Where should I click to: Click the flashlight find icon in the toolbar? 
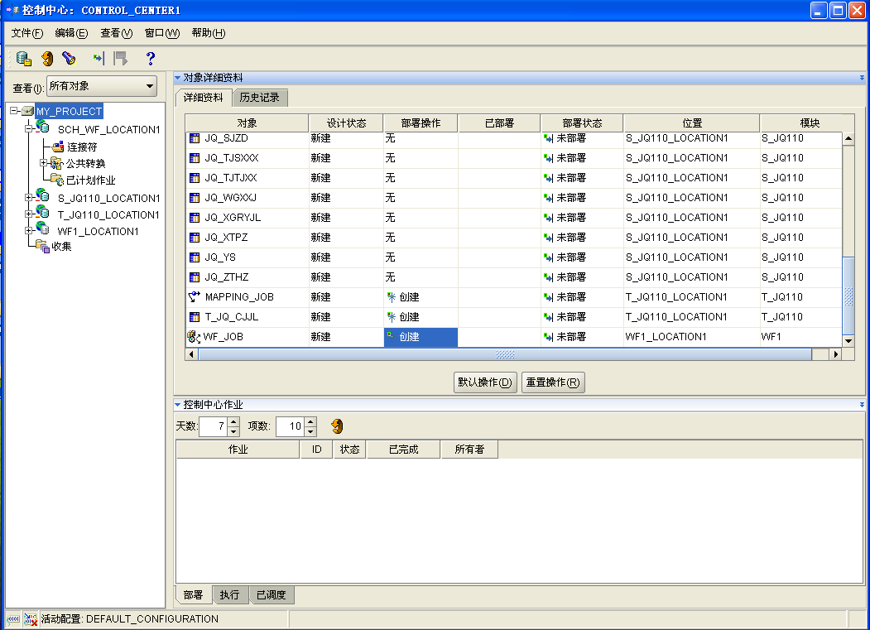coord(69,58)
